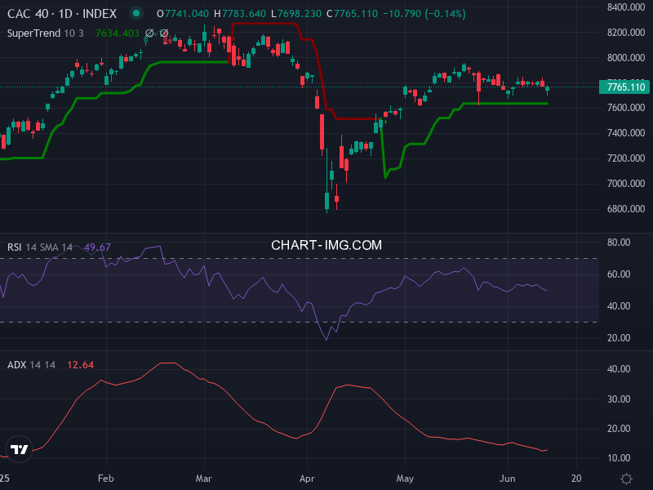Image resolution: width=653 pixels, height=490 pixels.
Task: Click the ADX indicator label
Action: (x=16, y=364)
